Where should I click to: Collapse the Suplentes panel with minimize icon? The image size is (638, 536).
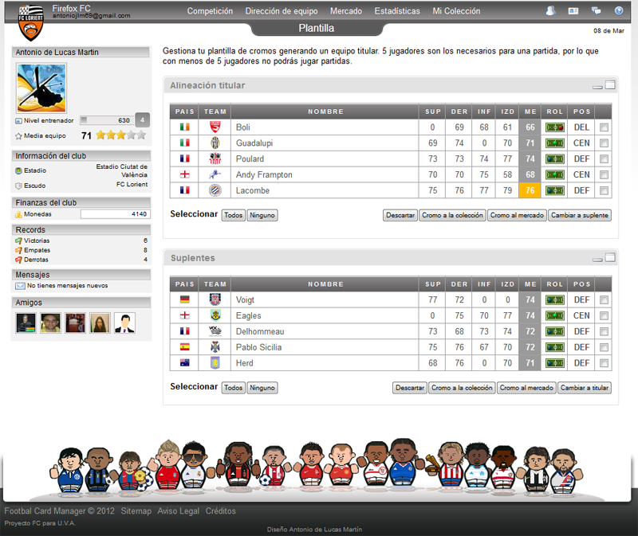[597, 259]
